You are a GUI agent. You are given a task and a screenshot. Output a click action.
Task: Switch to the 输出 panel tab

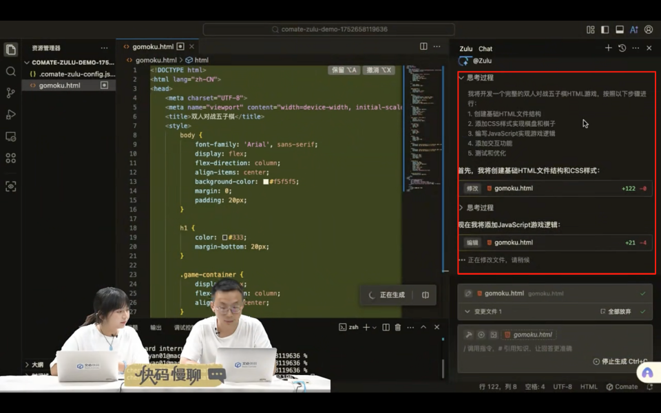(x=156, y=328)
